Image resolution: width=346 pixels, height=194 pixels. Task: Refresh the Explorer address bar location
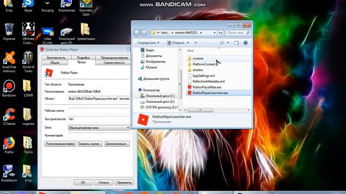(x=220, y=33)
